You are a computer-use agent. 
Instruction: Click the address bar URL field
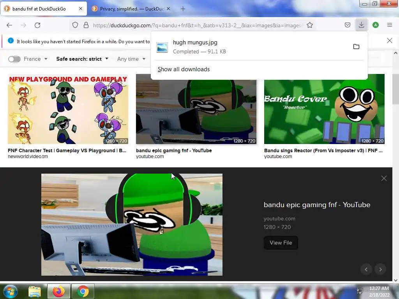197,25
